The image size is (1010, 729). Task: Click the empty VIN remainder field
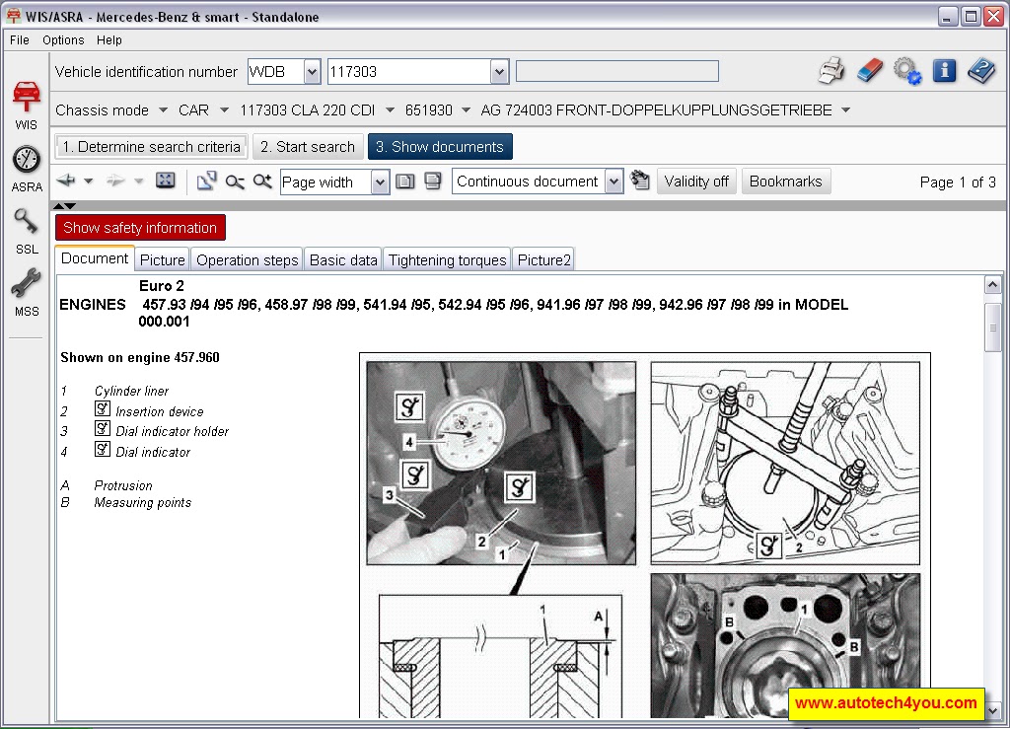pos(617,71)
